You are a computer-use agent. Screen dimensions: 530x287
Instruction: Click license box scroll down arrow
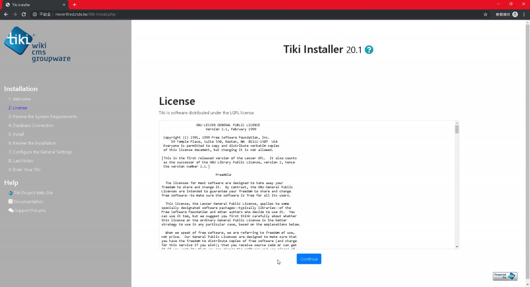(457, 247)
